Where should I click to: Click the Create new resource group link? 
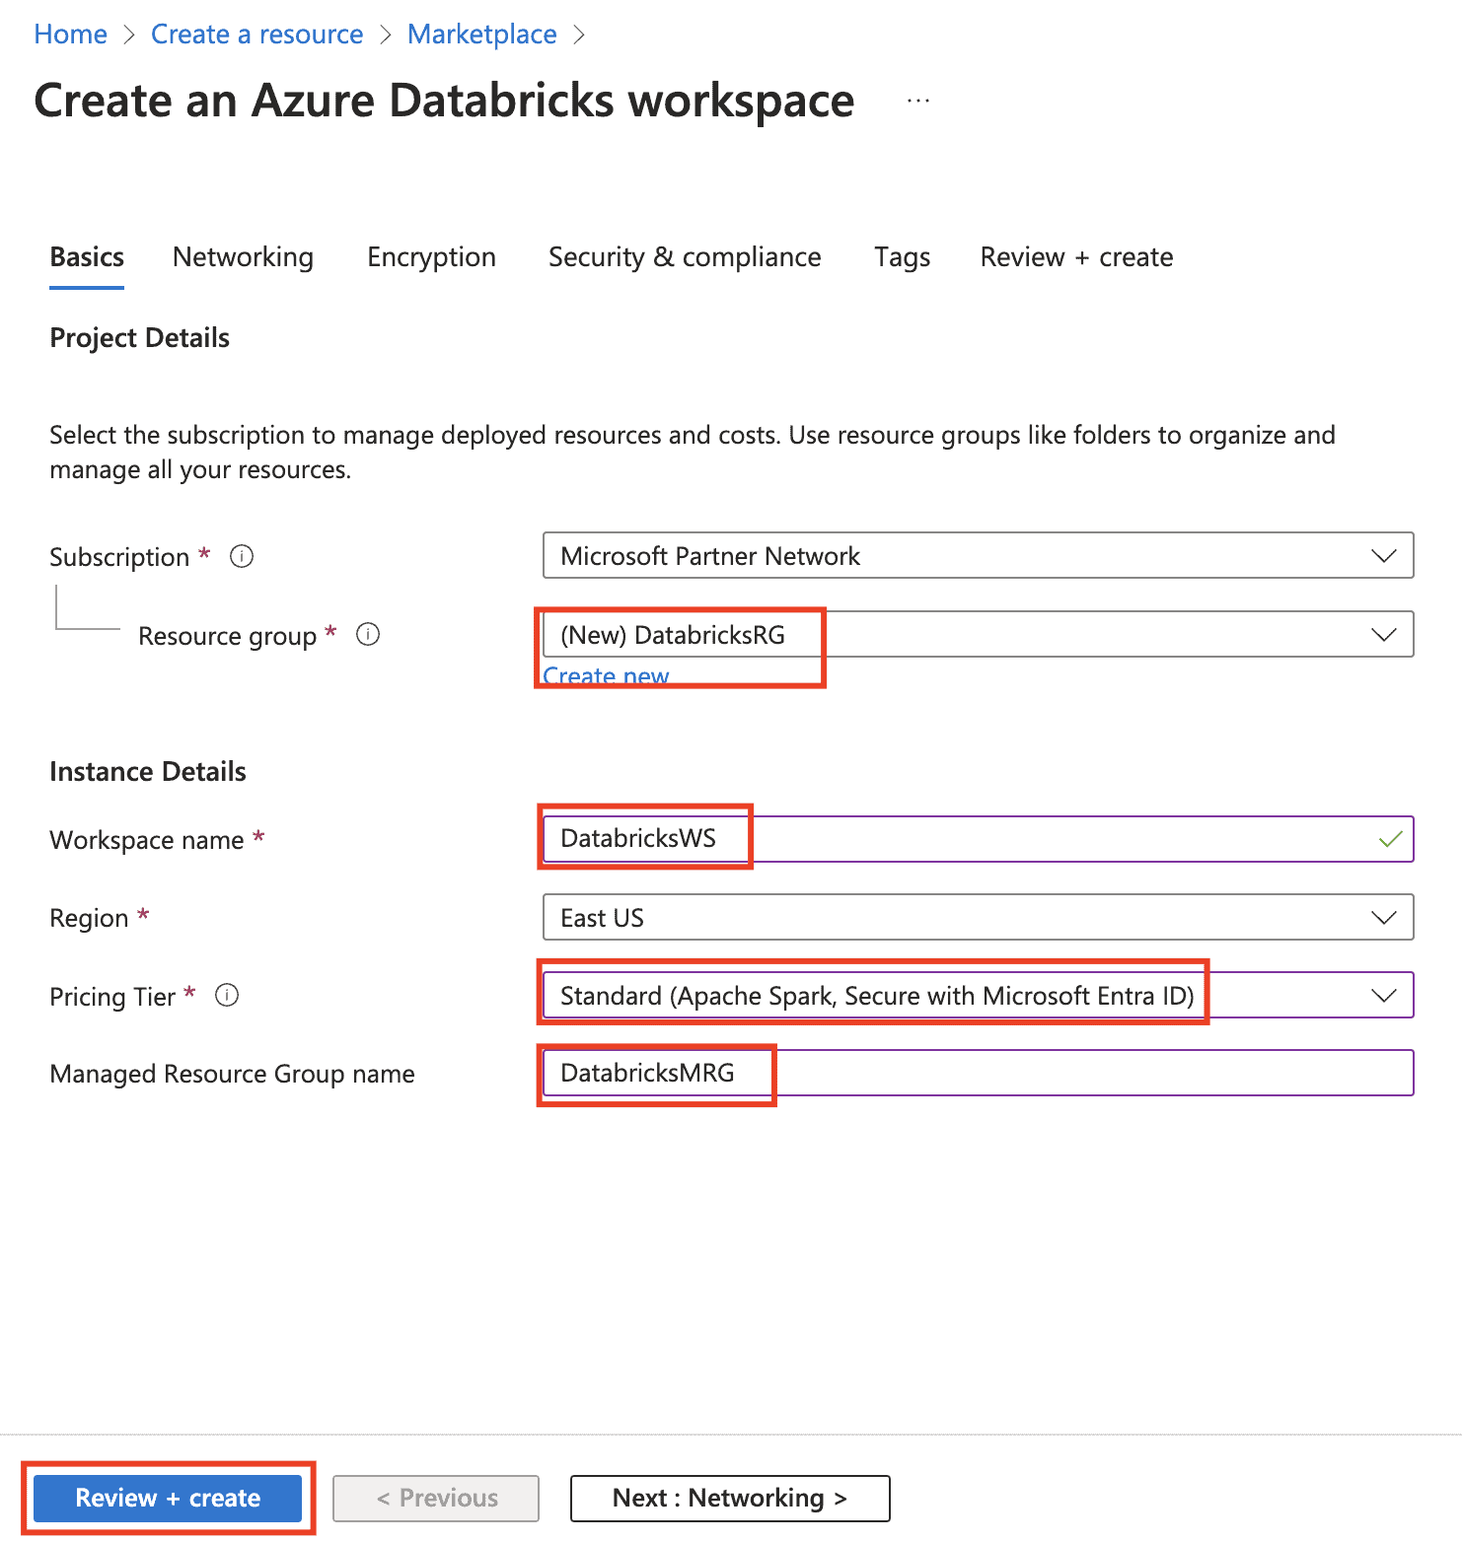(x=606, y=676)
